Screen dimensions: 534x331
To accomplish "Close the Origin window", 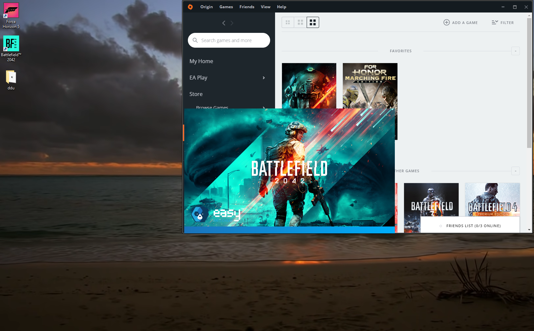I will [x=526, y=7].
